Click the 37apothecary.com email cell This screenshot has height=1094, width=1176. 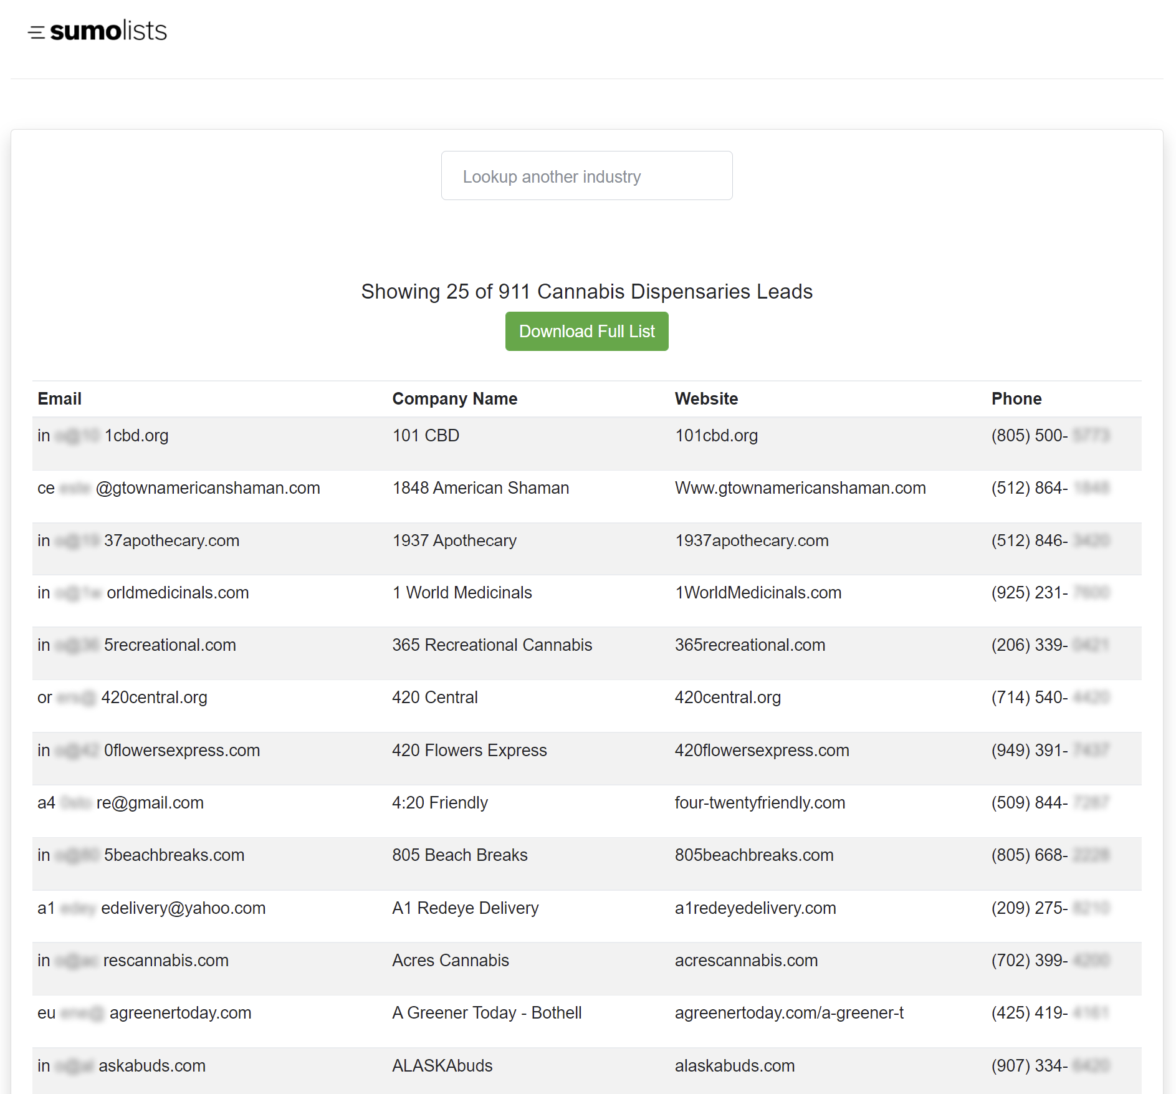pyautogui.click(x=138, y=540)
